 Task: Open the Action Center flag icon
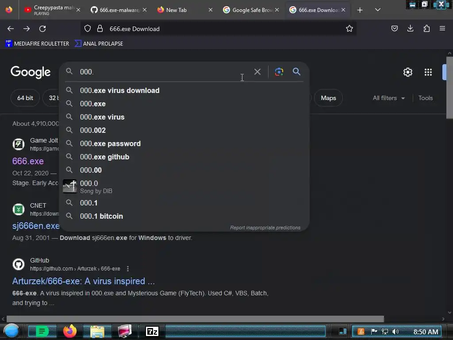click(x=374, y=332)
